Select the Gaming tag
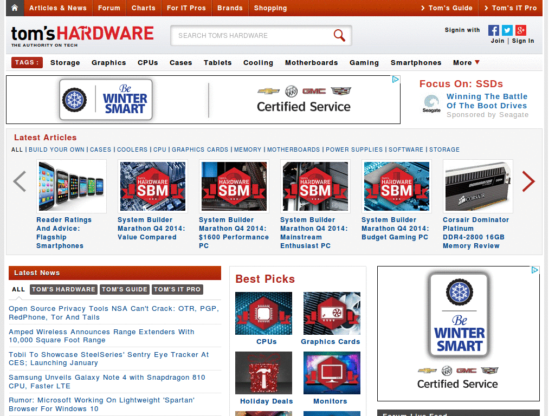 point(364,63)
